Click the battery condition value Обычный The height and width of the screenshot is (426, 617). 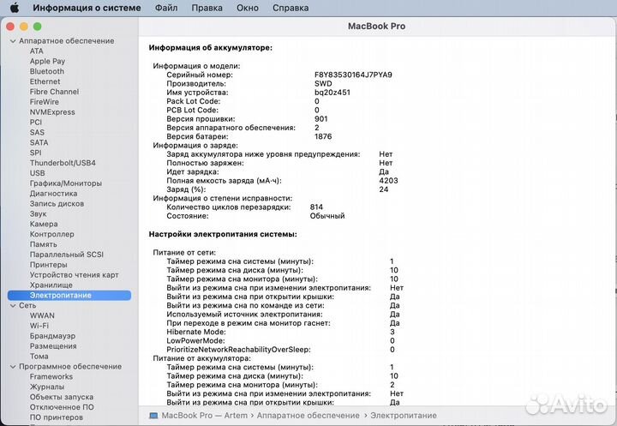pos(327,216)
